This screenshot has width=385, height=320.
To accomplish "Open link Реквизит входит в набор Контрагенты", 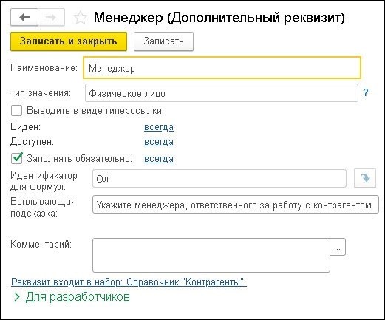I will pyautogui.click(x=129, y=282).
